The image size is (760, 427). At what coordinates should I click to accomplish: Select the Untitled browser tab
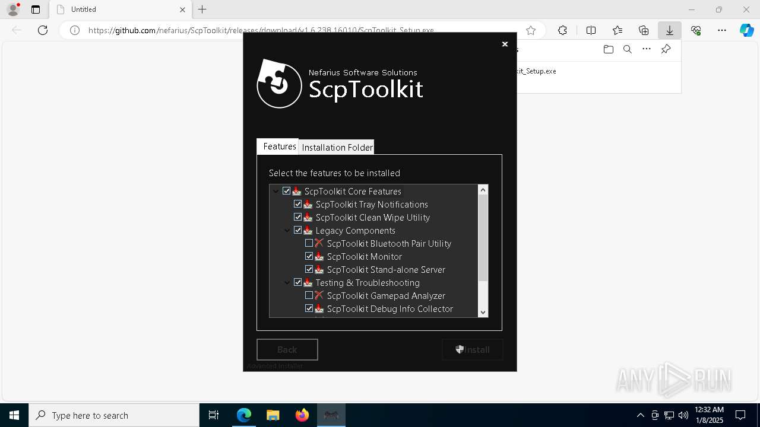(x=119, y=9)
